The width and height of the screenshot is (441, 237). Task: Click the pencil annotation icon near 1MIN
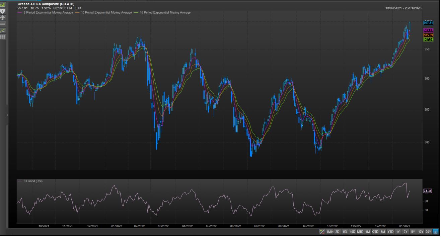[x=322, y=232]
